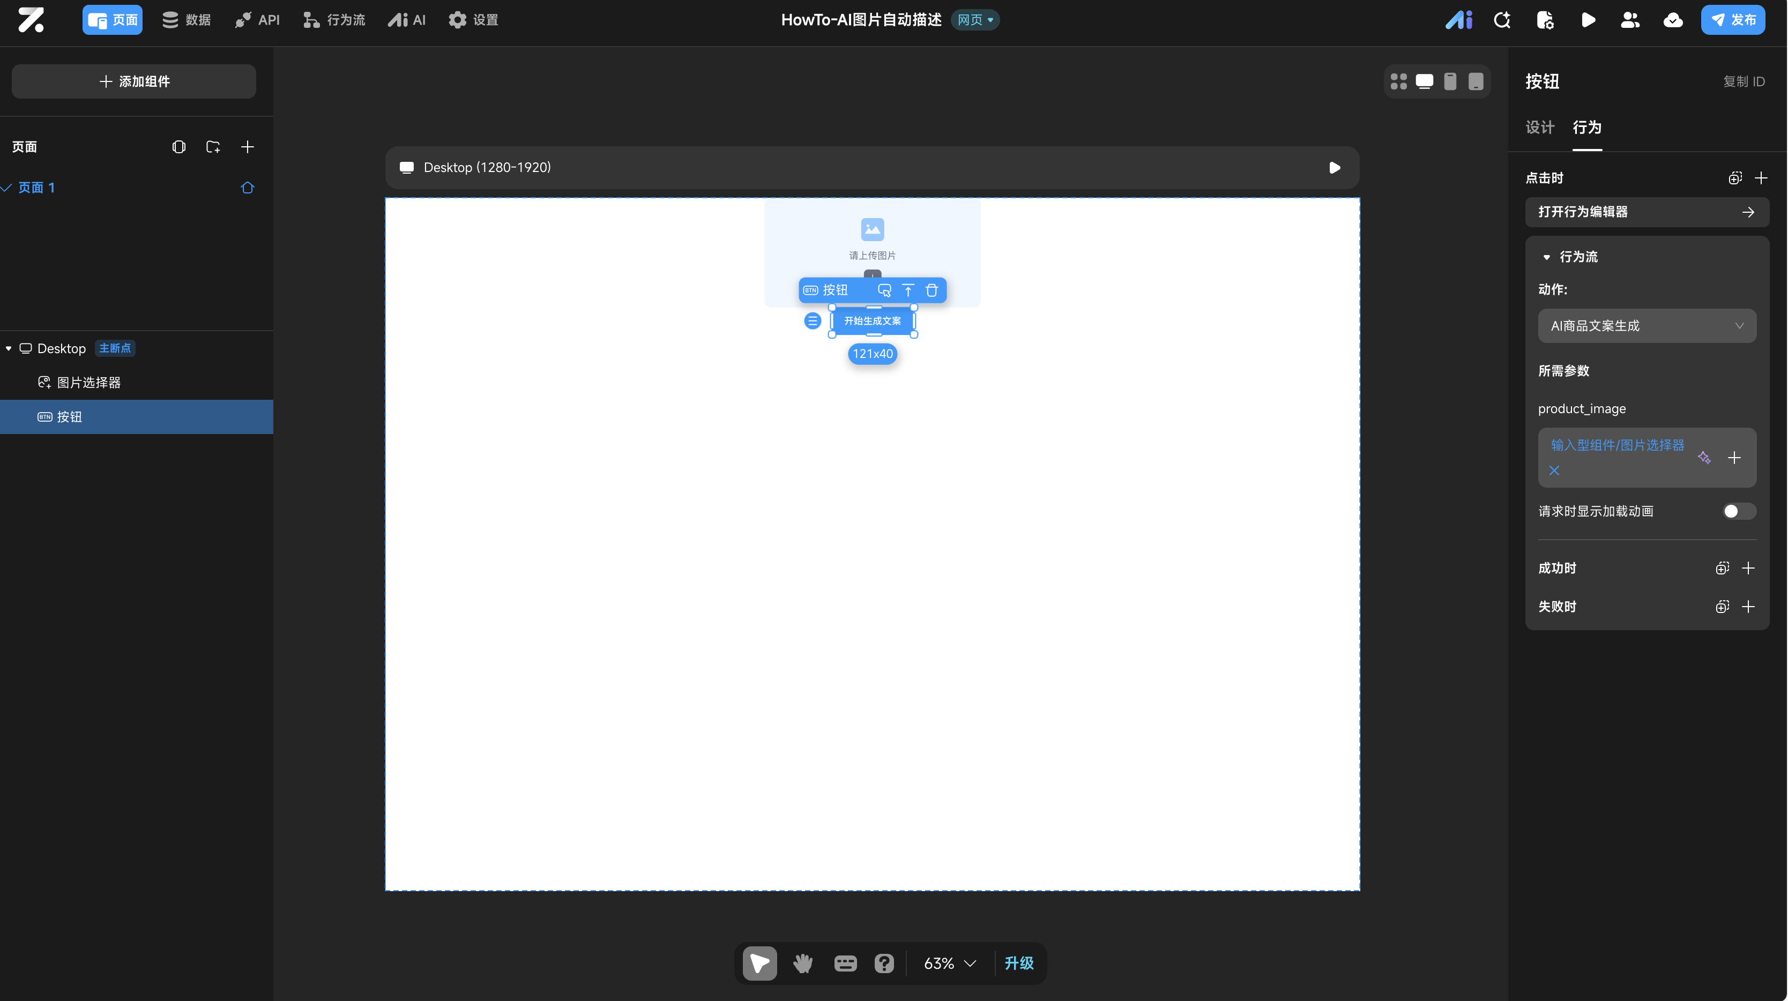This screenshot has width=1788, height=1001.
Task: Click the delete icon on button toolbar
Action: 932,290
